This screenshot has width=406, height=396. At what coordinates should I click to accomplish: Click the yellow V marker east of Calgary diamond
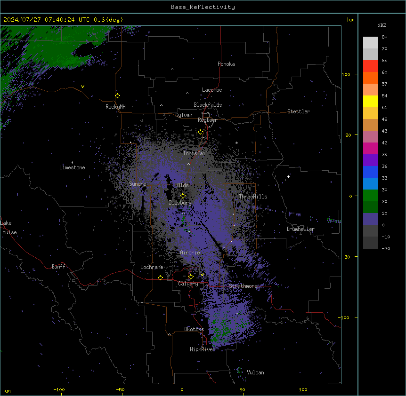click(x=202, y=275)
